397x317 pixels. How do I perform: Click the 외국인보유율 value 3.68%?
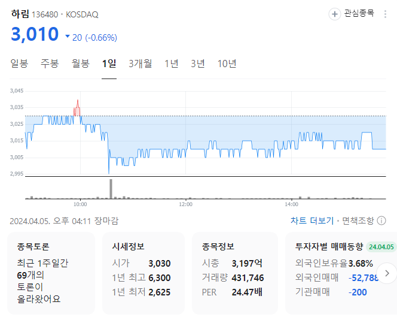pos(361,264)
